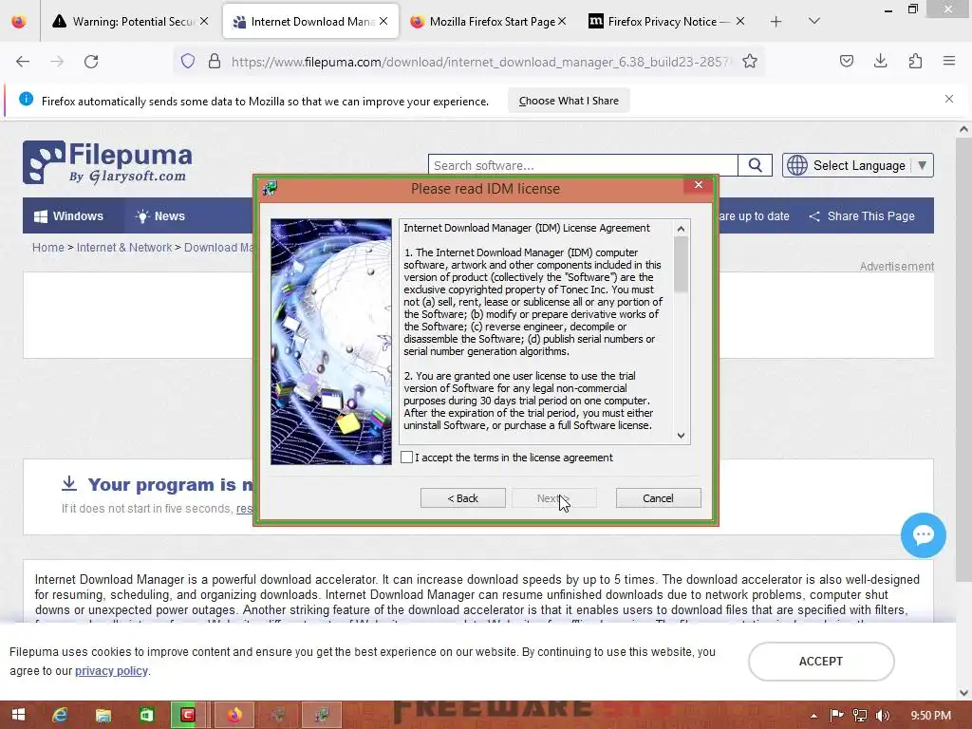Click the IDM globe artwork image
The image size is (972, 729).
[331, 342]
